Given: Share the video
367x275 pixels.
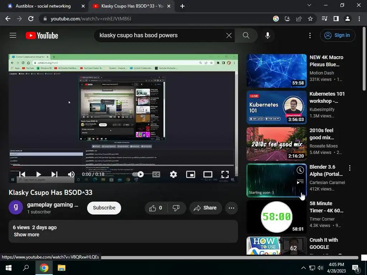Looking at the screenshot, I should [205, 208].
